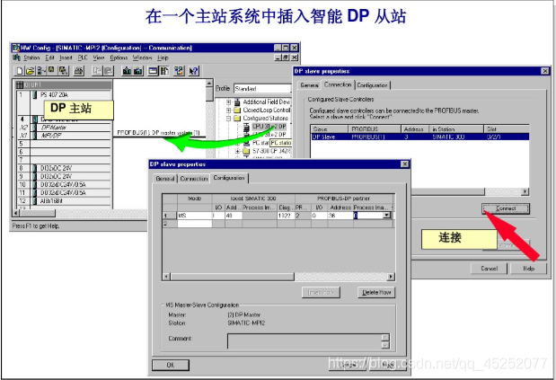Click the right arrow of the configuration table scrollbar

pyautogui.click(x=391, y=277)
